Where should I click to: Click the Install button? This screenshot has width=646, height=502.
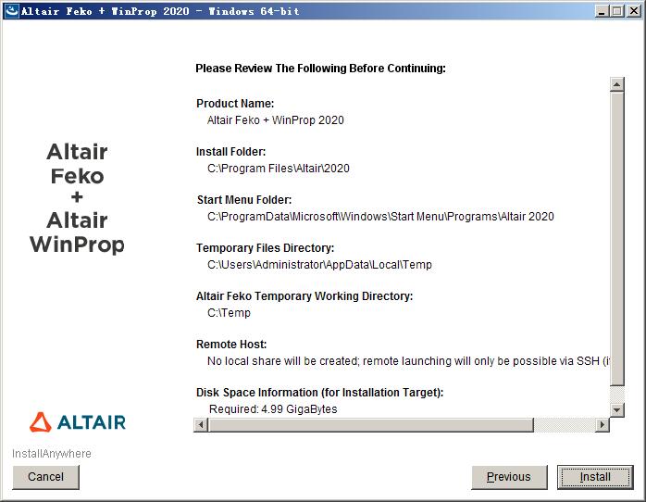pos(595,477)
